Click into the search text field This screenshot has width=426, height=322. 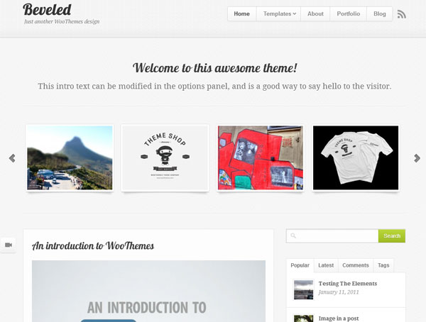pyautogui.click(x=332, y=235)
